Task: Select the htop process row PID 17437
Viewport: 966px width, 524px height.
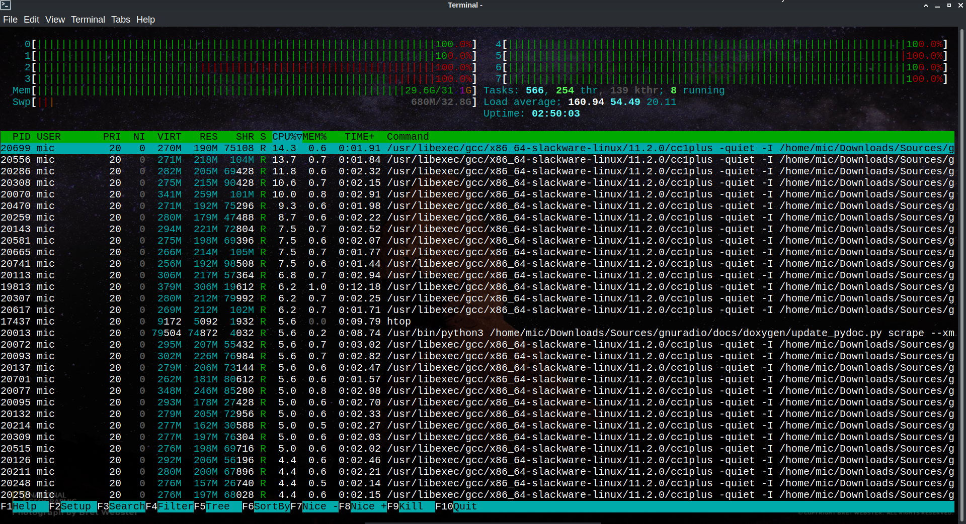Action: coord(201,322)
